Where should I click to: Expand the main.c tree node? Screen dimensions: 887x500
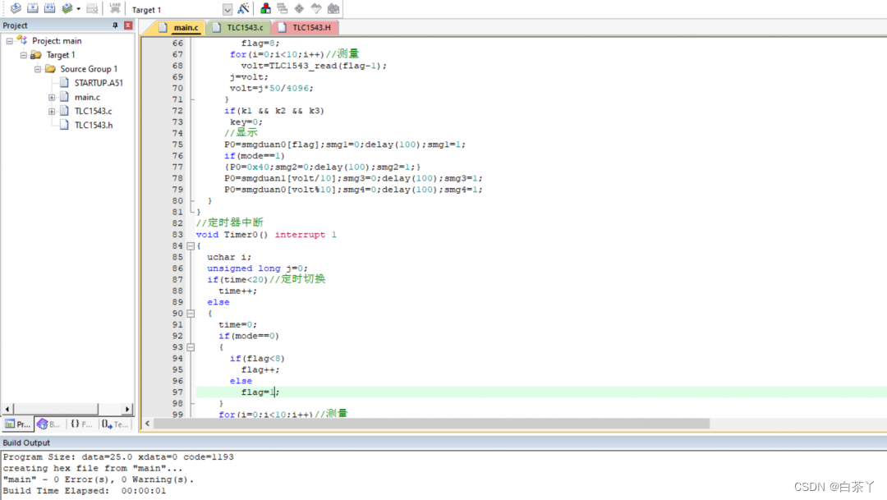click(x=52, y=97)
